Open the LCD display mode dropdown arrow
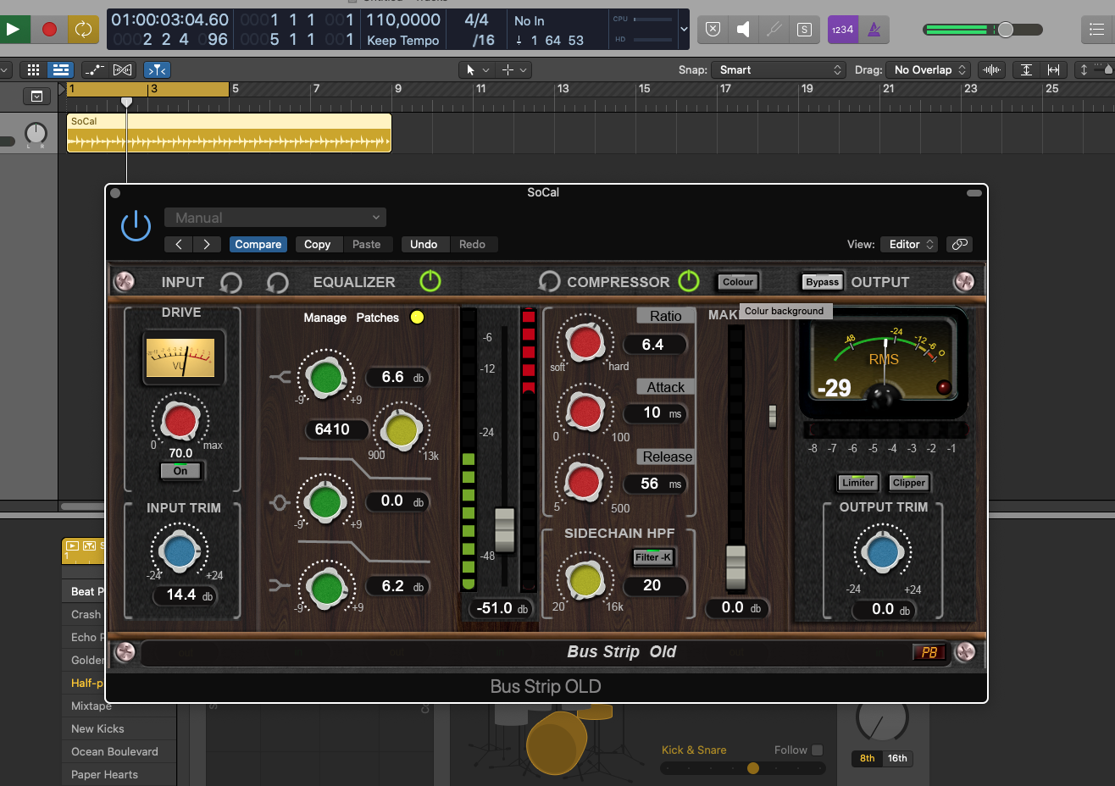This screenshot has width=1115, height=786. (x=684, y=30)
